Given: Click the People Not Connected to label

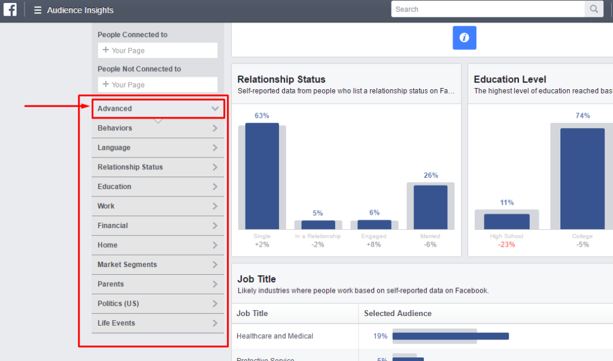Looking at the screenshot, I should click(x=139, y=69).
